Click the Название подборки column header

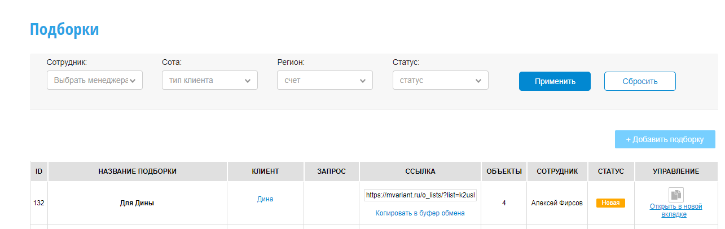(x=137, y=171)
